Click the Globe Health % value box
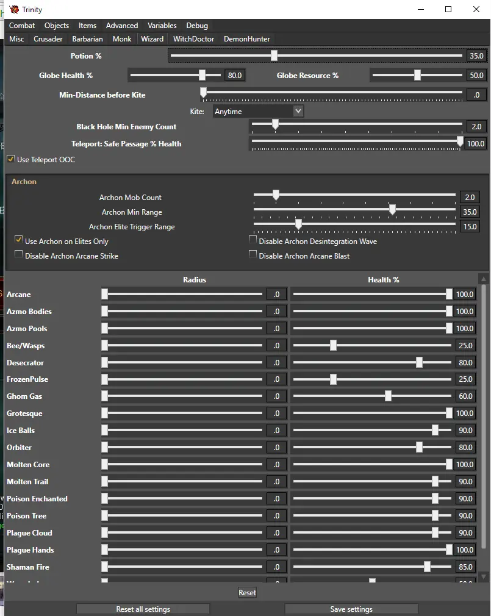The image size is (491, 616). point(235,75)
